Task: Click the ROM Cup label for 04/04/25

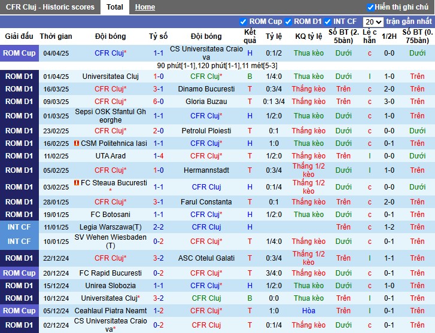Action: point(19,53)
